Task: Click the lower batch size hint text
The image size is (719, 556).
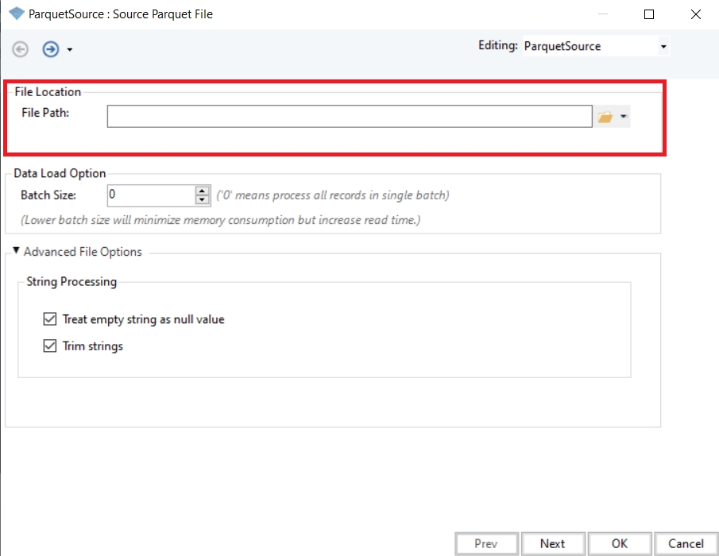Action: click(221, 220)
